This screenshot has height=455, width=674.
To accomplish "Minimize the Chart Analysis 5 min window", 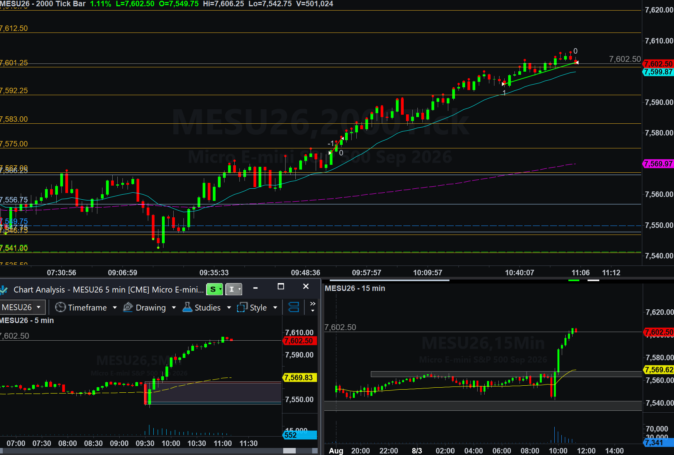I will [x=255, y=288].
